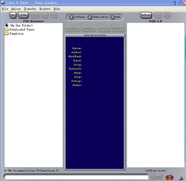Click inside the empty POD 2.0 list
This screenshot has height=181, width=186.
[156, 95]
